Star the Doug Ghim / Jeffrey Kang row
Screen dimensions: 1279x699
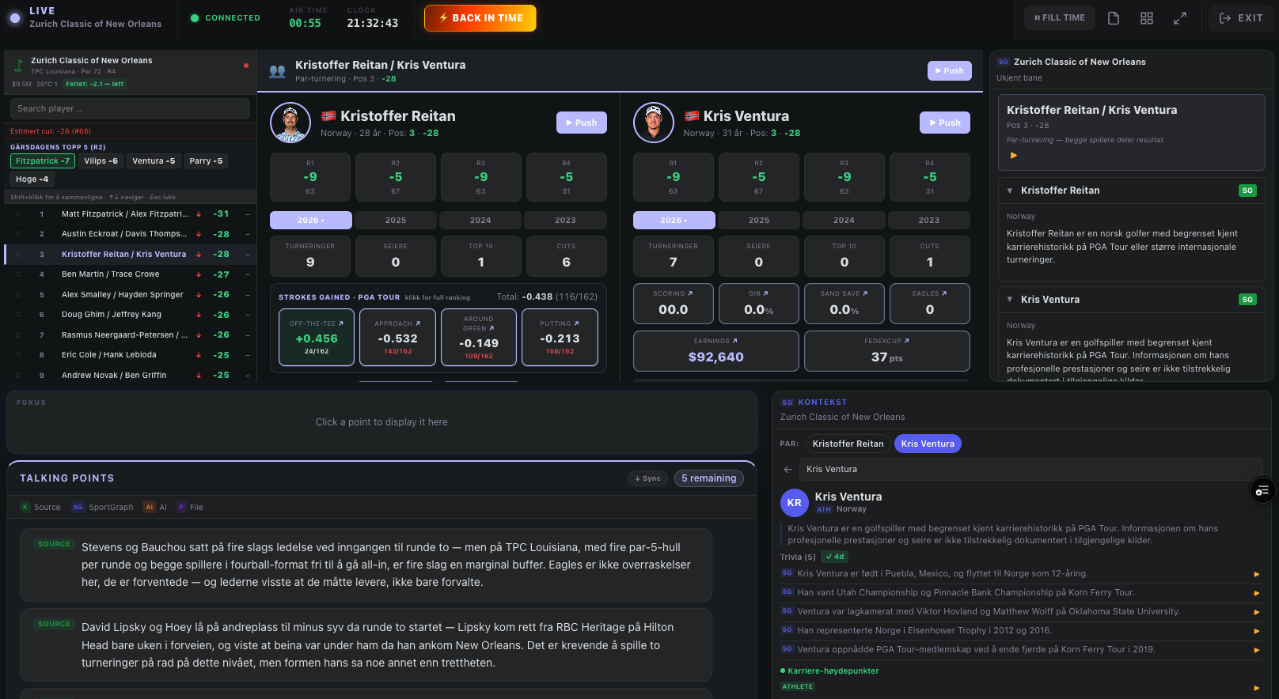tap(18, 315)
